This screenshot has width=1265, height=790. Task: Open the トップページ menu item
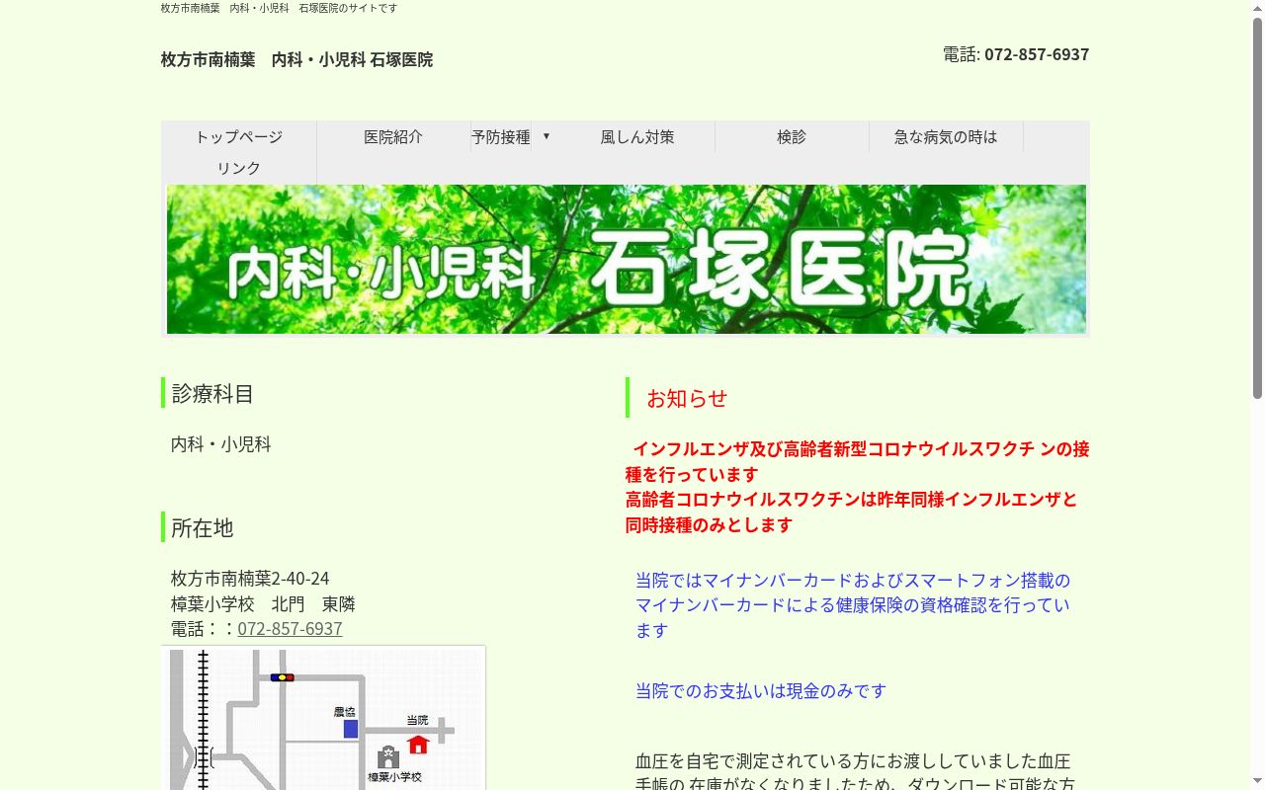(x=238, y=136)
